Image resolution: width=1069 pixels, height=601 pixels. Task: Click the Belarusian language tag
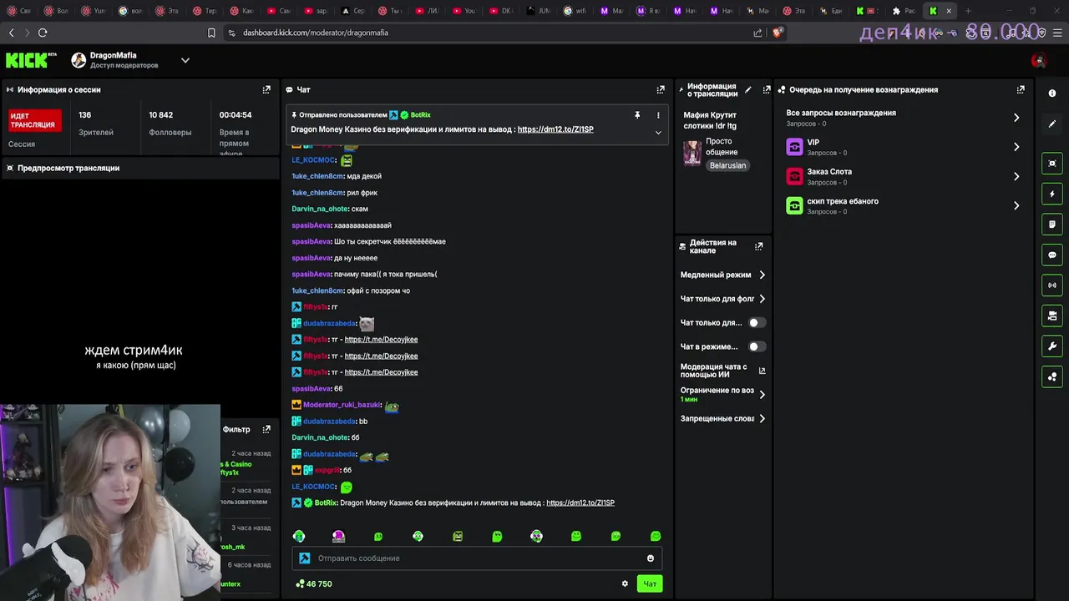click(727, 165)
